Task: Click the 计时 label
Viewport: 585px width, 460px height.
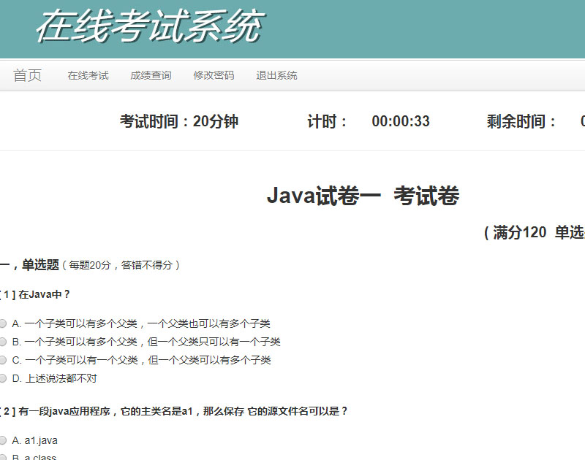Action: (327, 121)
